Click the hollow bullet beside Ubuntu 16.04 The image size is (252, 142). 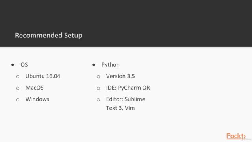17,77
